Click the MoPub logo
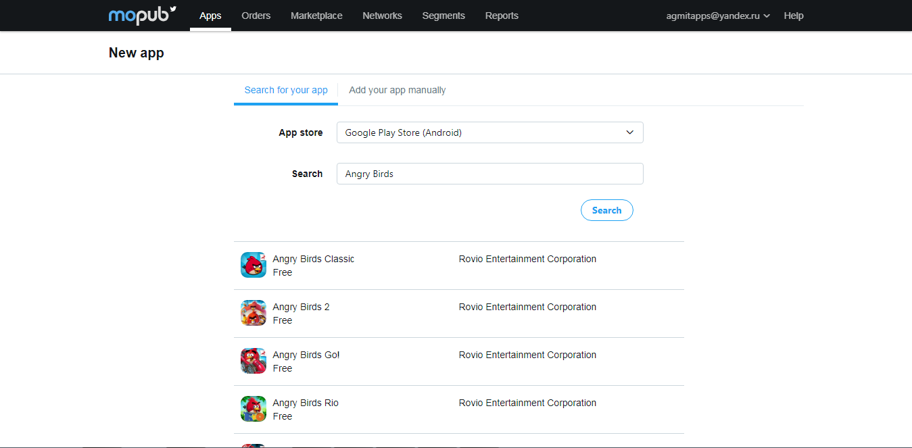The width and height of the screenshot is (912, 448). (142, 16)
